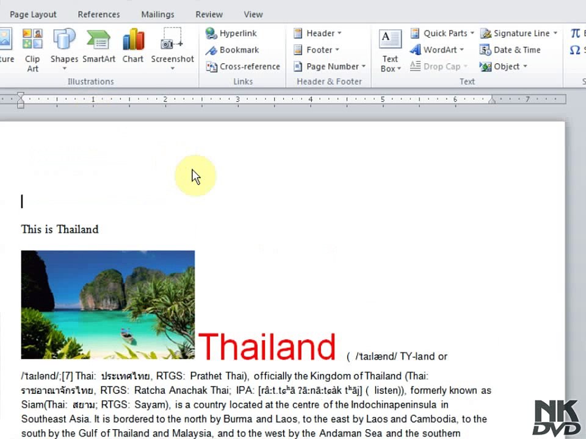This screenshot has width=586, height=439.
Task: Open the Mailings tab
Action: [x=157, y=15]
